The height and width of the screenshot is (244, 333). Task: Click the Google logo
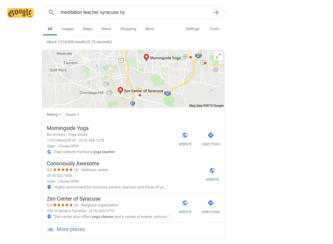click(x=21, y=13)
